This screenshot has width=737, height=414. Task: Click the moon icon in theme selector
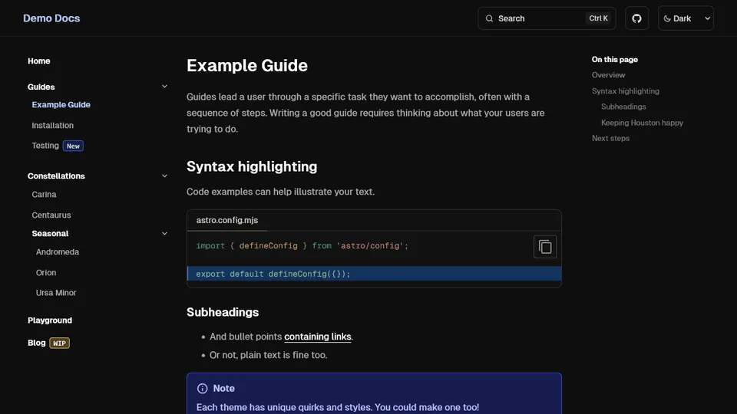click(666, 18)
